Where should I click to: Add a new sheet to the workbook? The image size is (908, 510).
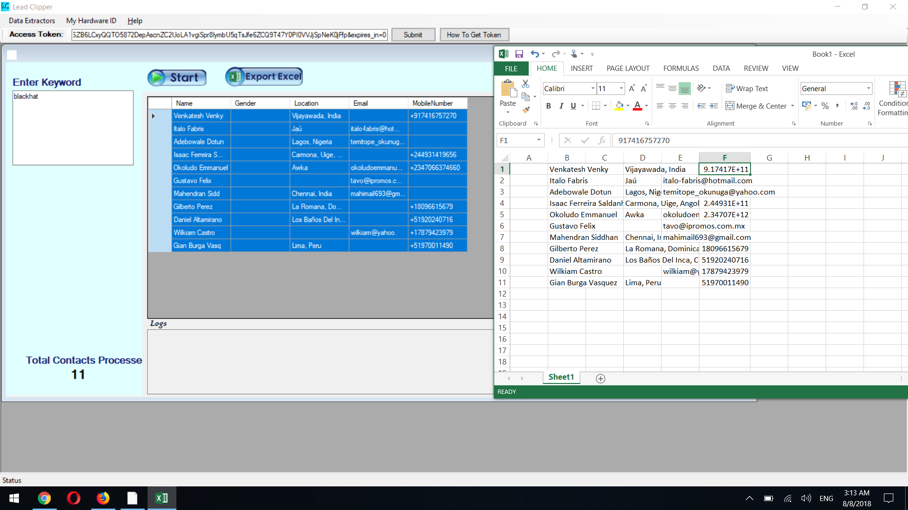601,378
